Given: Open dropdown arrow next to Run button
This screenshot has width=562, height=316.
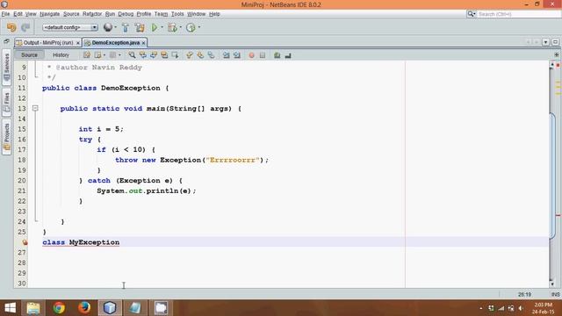Looking at the screenshot, I should pyautogui.click(x=162, y=27).
